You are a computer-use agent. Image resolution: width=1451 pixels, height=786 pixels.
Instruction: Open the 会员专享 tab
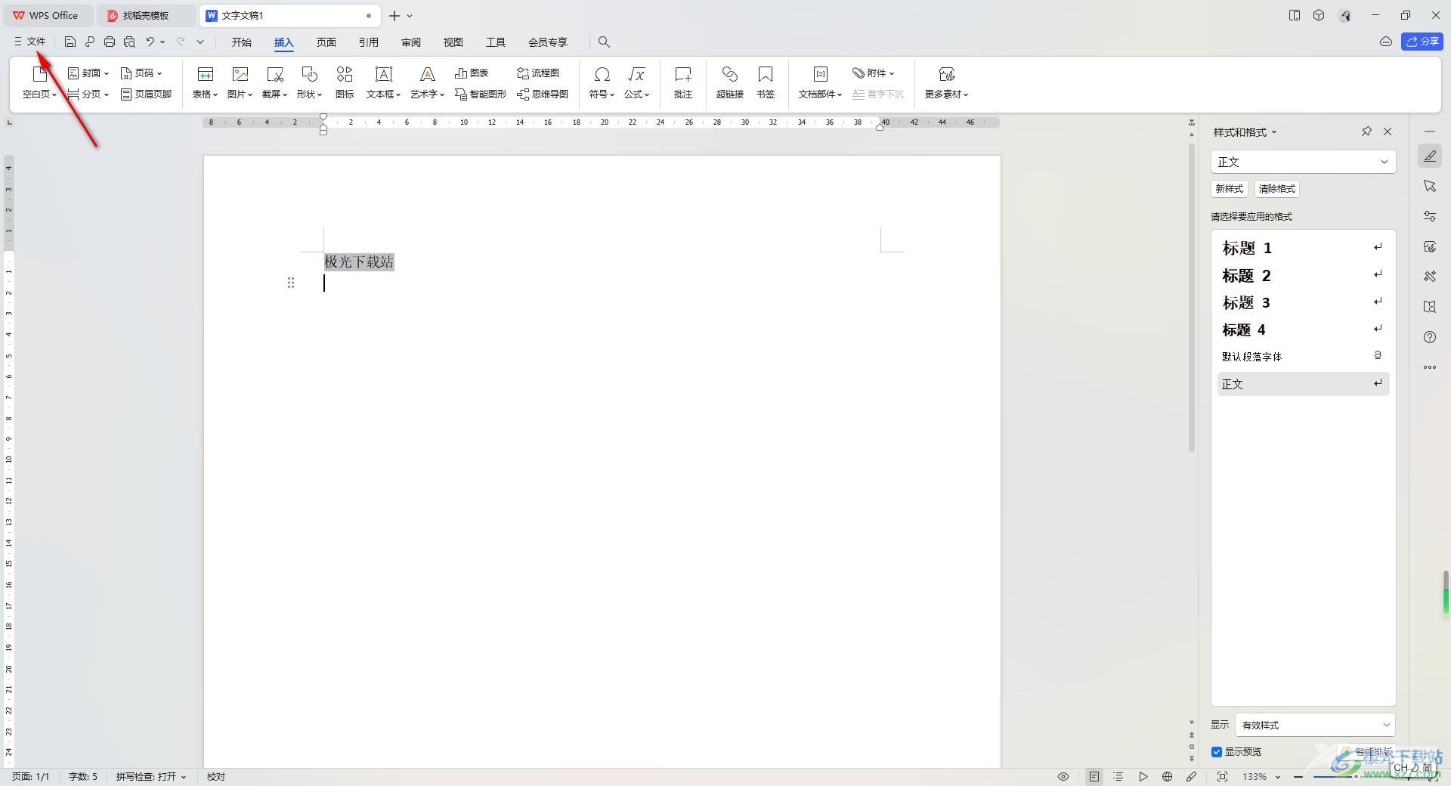point(548,42)
